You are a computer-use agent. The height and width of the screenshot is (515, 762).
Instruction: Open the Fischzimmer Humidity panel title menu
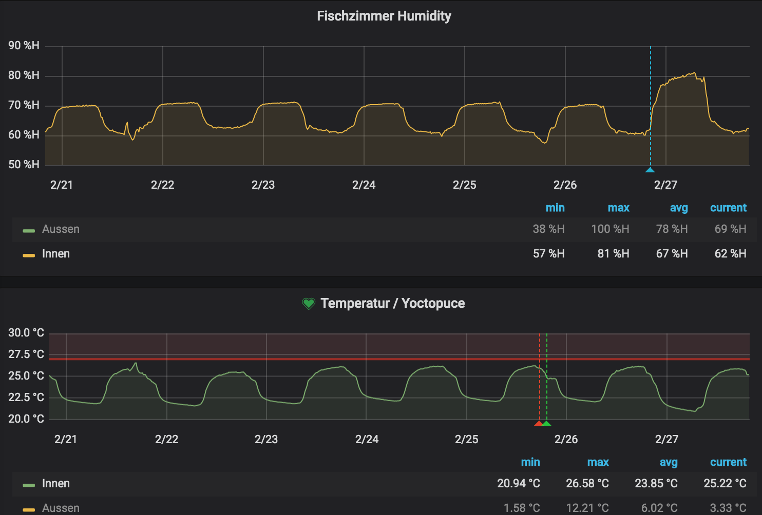pyautogui.click(x=384, y=16)
